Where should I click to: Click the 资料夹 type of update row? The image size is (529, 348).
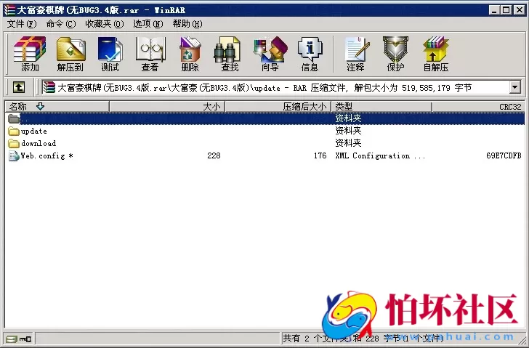click(348, 131)
